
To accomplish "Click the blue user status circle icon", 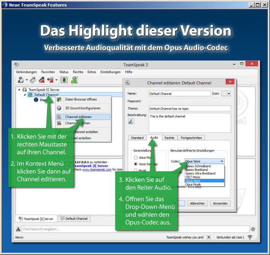I will (36, 100).
